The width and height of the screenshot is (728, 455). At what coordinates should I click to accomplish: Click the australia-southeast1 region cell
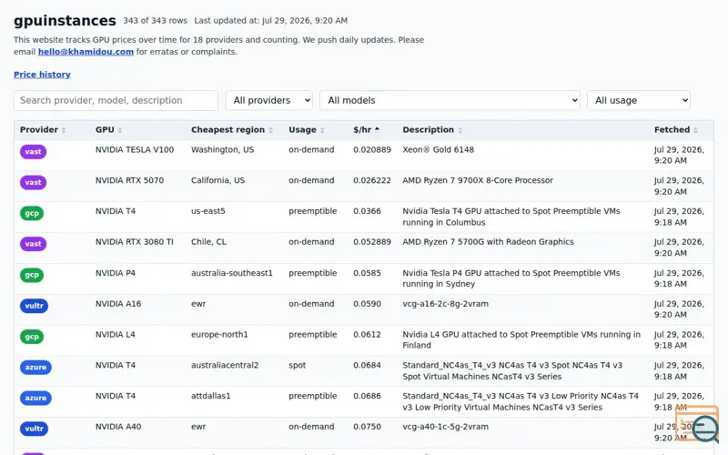click(232, 273)
